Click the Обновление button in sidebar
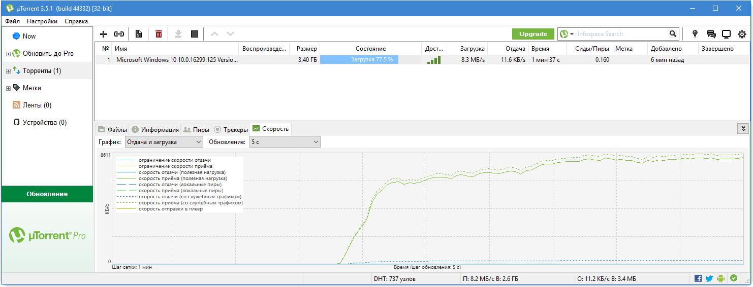The width and height of the screenshot is (753, 287). tap(47, 194)
